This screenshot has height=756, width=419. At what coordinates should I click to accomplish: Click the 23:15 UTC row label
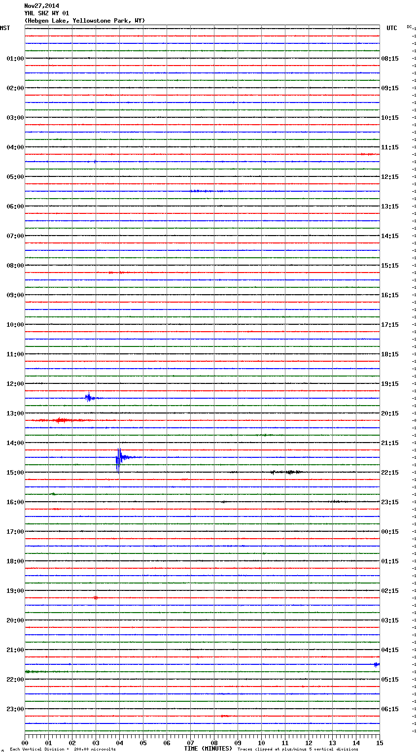tap(390, 502)
